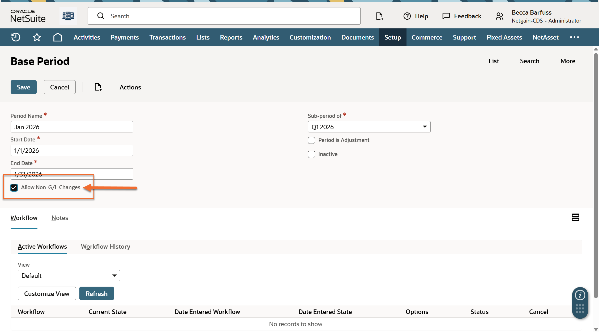
Task: Open the Recent Records history icon
Action: pos(16,37)
